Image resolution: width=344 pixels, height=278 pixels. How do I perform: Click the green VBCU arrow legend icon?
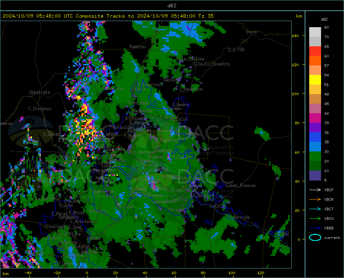(315, 219)
